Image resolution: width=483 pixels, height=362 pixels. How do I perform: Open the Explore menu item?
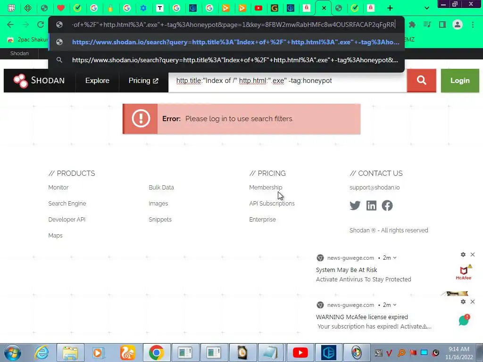pos(97,81)
